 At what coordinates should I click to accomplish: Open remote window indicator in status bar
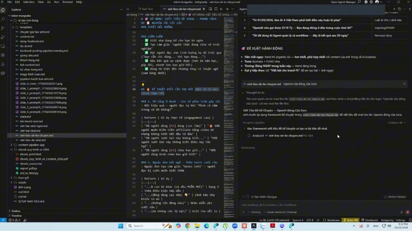pyautogui.click(x=3, y=220)
